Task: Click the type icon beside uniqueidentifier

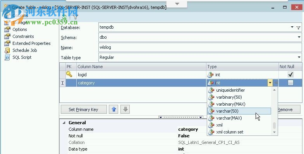Action: click(211, 90)
